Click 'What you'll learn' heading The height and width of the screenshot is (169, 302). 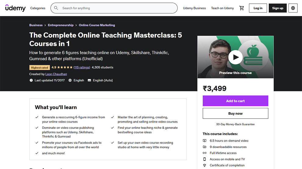(56, 107)
